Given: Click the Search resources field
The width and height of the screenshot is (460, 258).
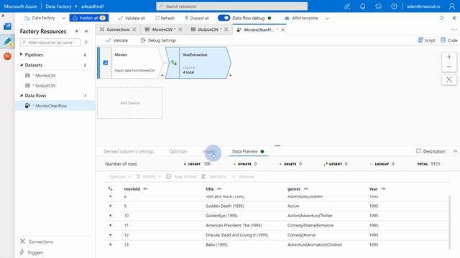Looking at the screenshot, I should [x=231, y=6].
